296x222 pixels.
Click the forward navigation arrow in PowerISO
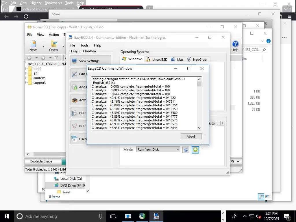coord(43,58)
